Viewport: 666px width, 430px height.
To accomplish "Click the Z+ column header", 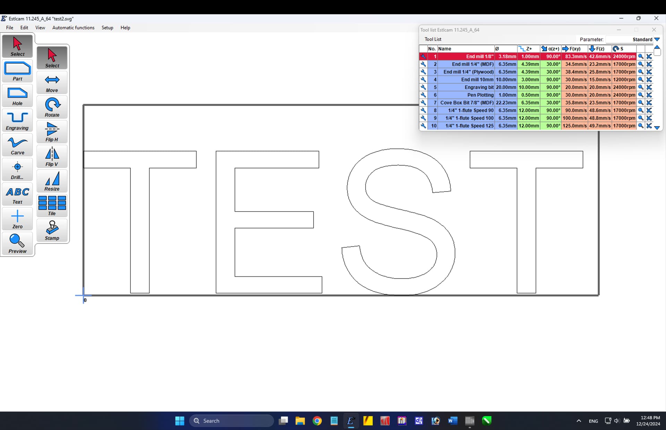I will [x=528, y=49].
